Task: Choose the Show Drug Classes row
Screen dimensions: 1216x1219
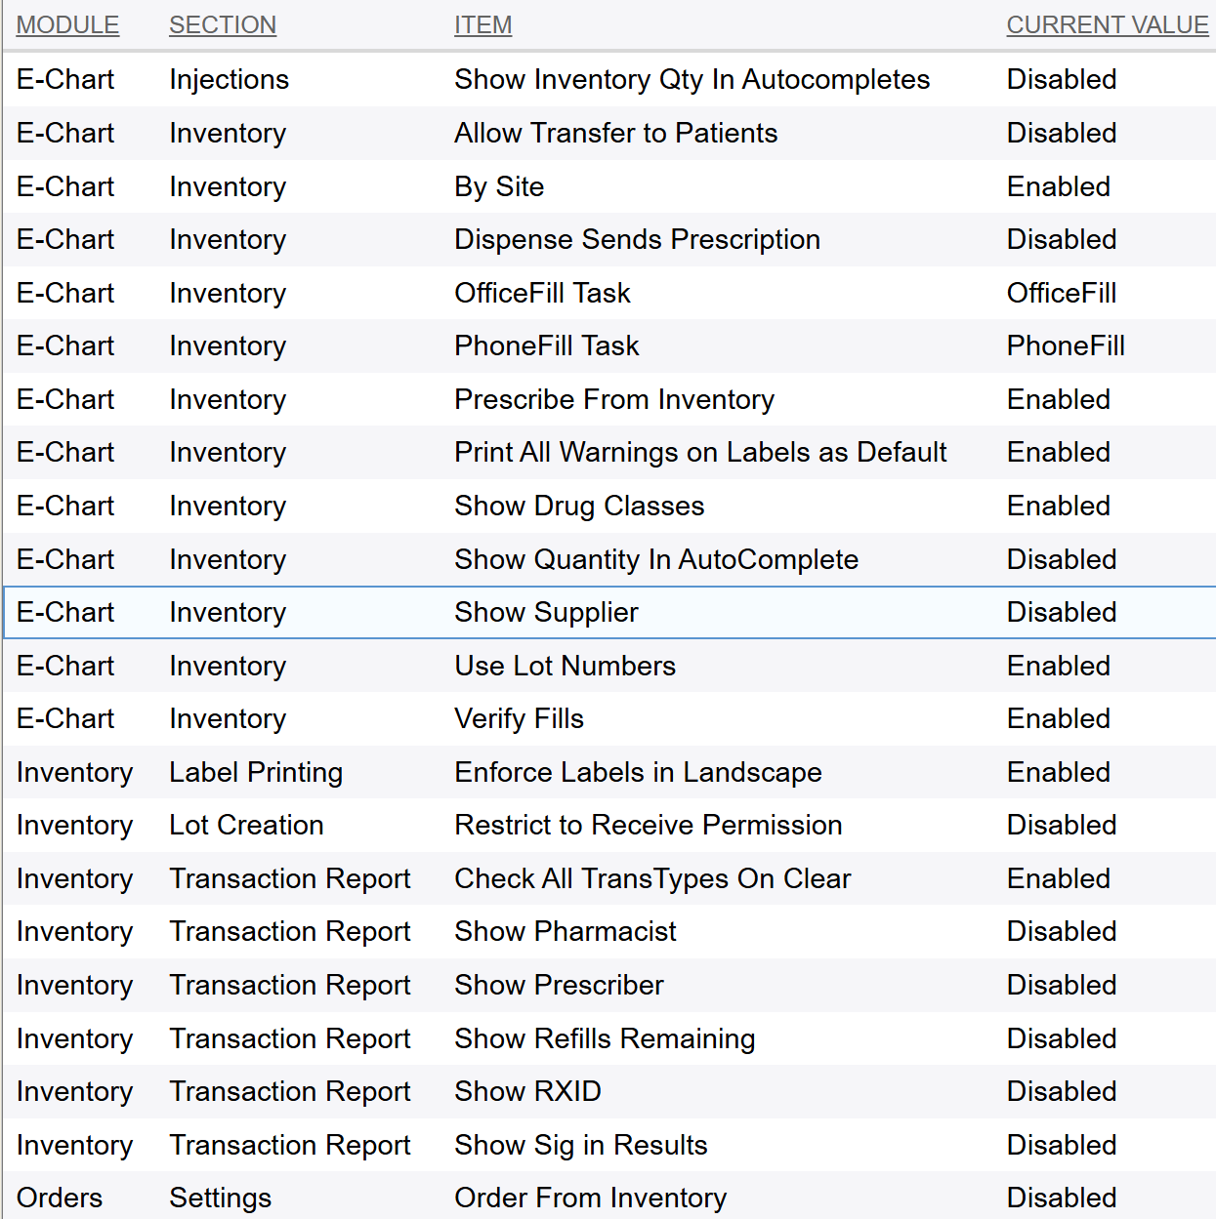Action: point(579,507)
